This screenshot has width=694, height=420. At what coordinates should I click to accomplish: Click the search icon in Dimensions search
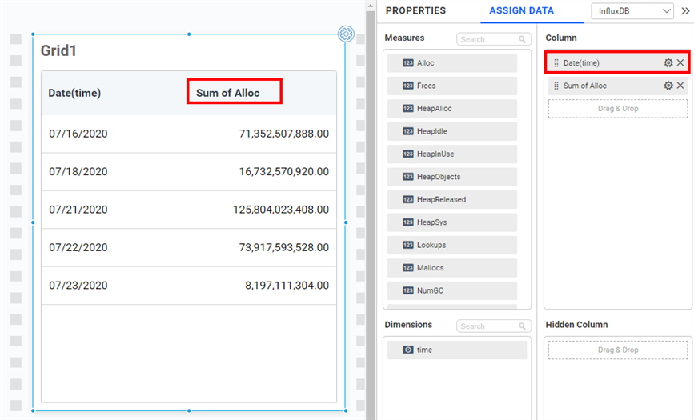522,326
